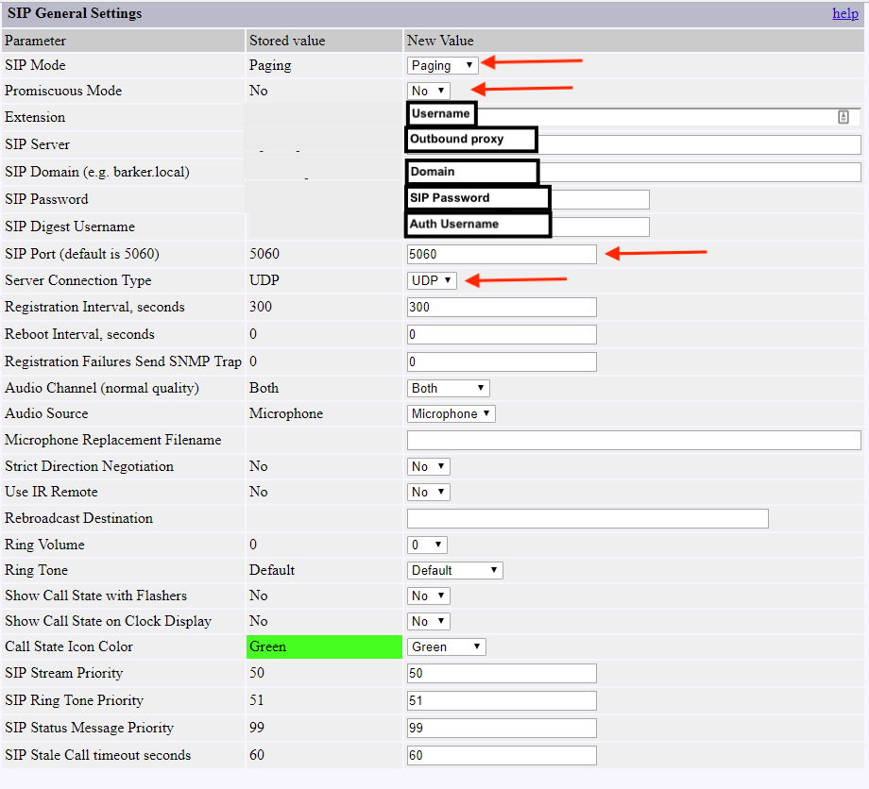Click 'SIP Domain (e.g. barker.local)' label
The height and width of the screenshot is (789, 869).
tap(97, 172)
